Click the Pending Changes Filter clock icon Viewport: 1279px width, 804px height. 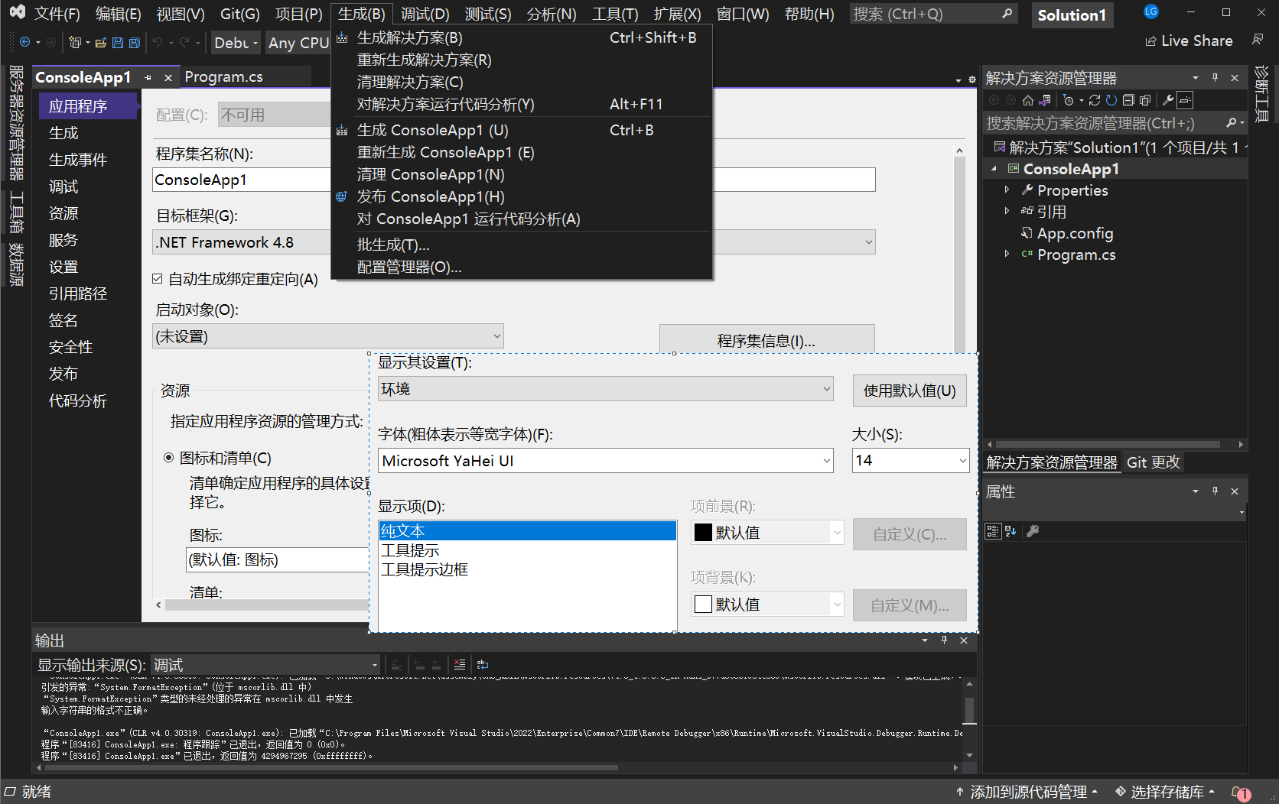tap(1069, 100)
